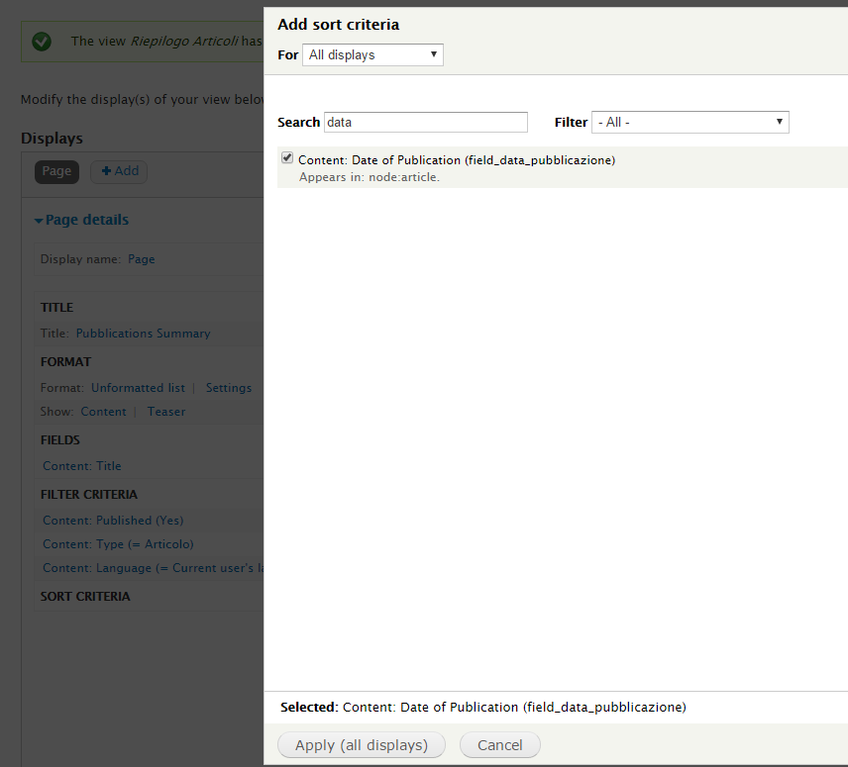Click the Search text field
848x767 pixels.
426,123
